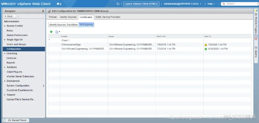Screen dimensions: 259x123
Task: Collapse the Chain 1 row expander
Action: pos(50,40)
